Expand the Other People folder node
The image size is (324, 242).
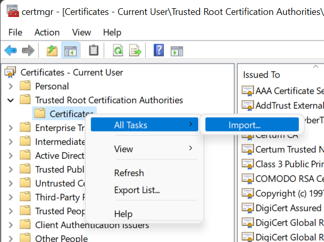tap(11, 238)
